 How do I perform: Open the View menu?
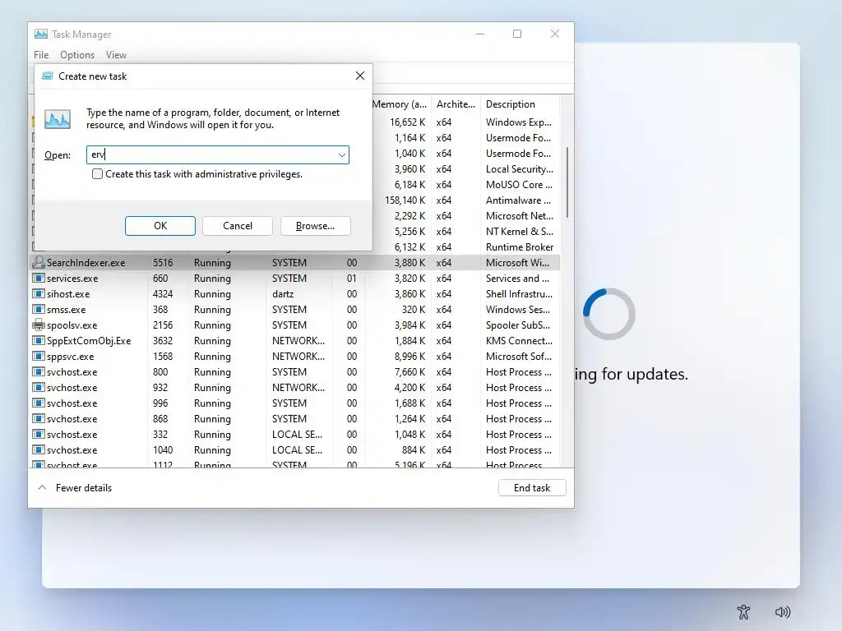pos(116,55)
